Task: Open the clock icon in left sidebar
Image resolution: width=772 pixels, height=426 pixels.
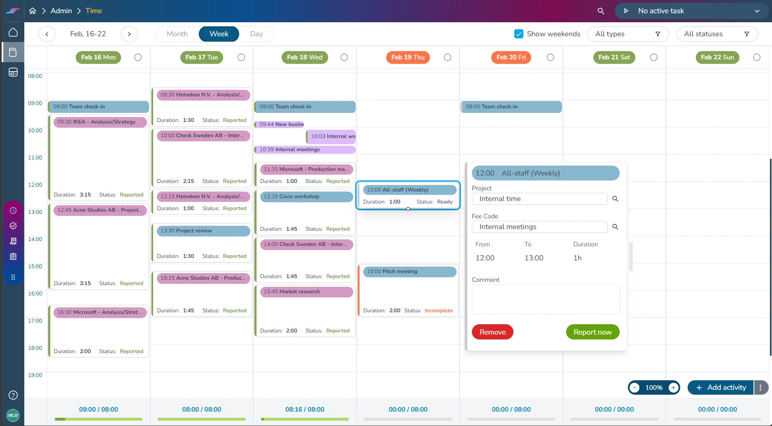Action: [13, 211]
